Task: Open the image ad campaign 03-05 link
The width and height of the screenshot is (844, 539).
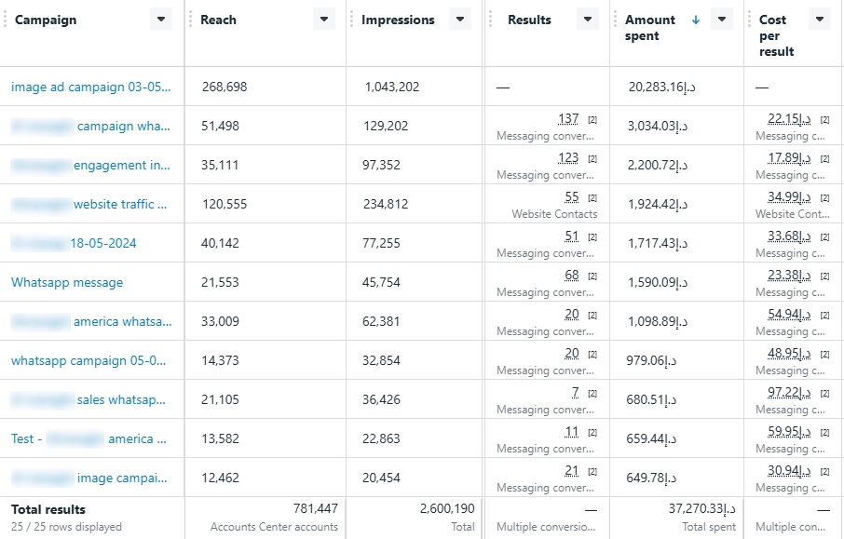Action: 89,87
